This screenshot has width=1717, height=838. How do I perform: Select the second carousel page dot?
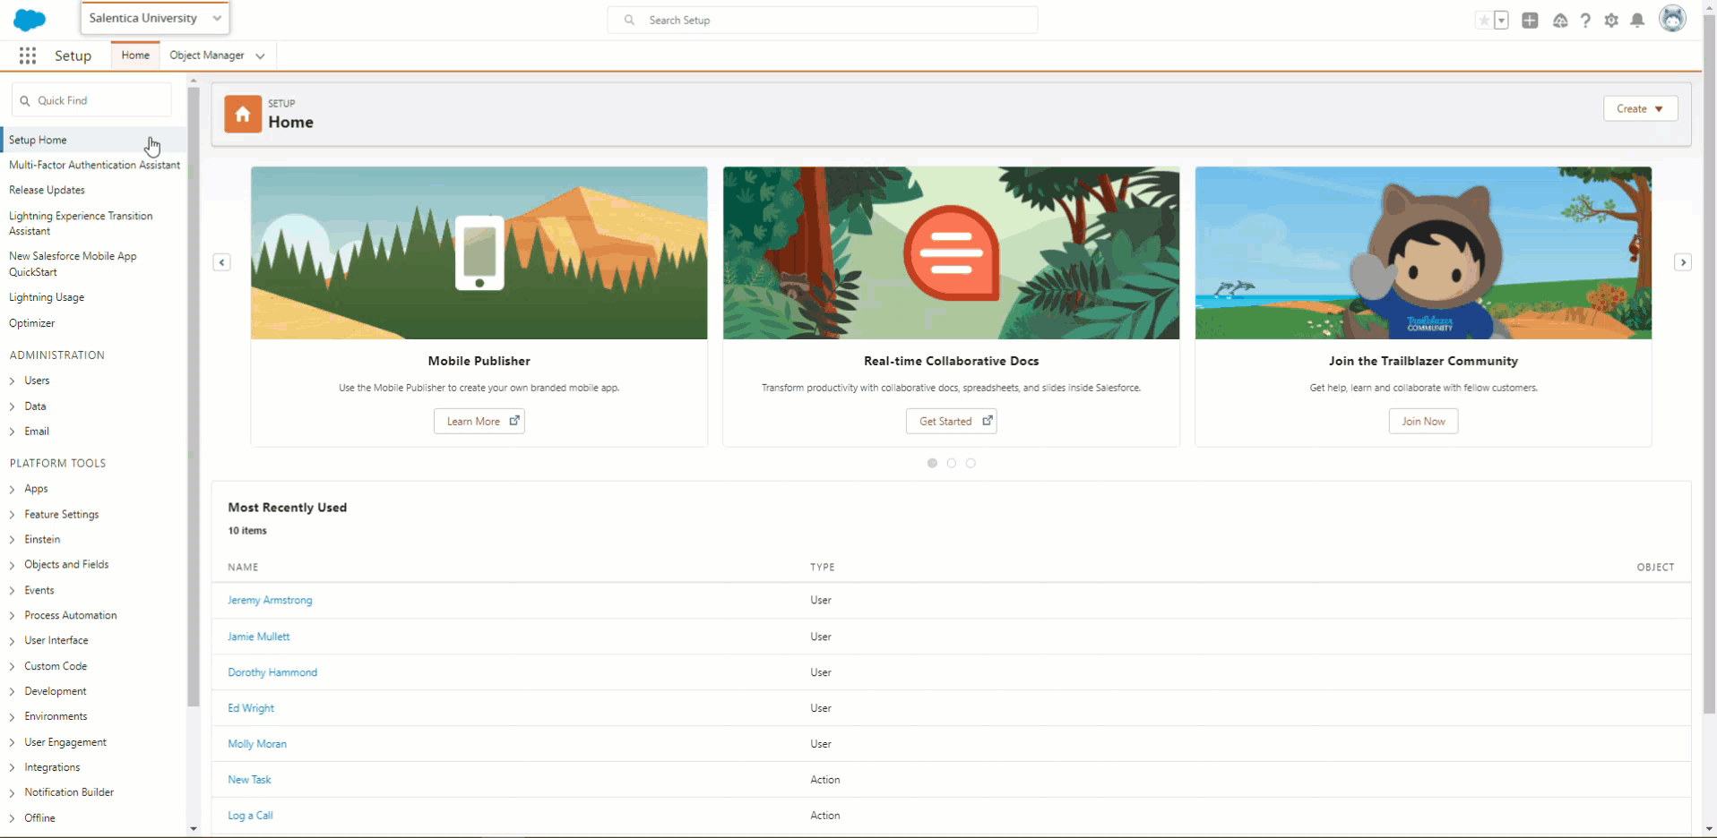pos(952,463)
